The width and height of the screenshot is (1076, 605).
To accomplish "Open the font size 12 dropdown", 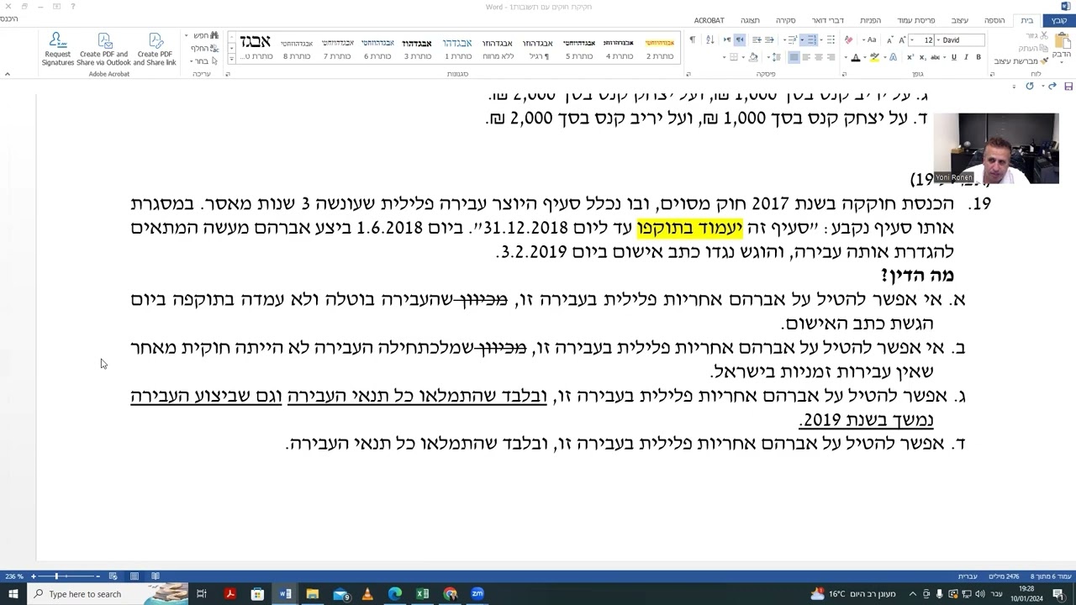I will point(912,40).
